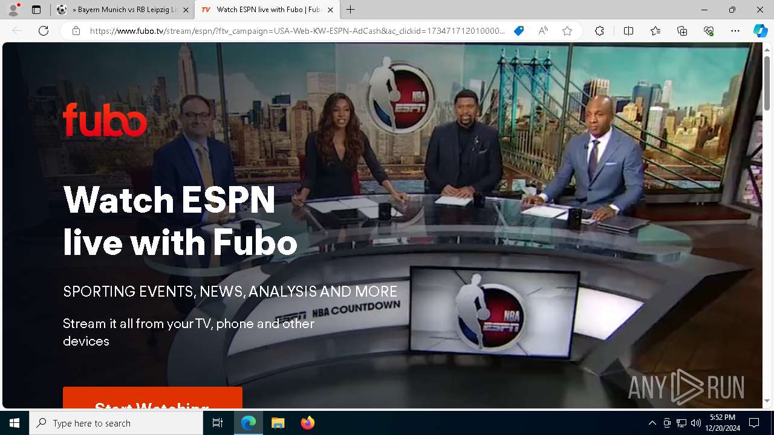Click the Watch ESPN live with Fubo heading
Viewport: 774px width, 435px height.
180,221
